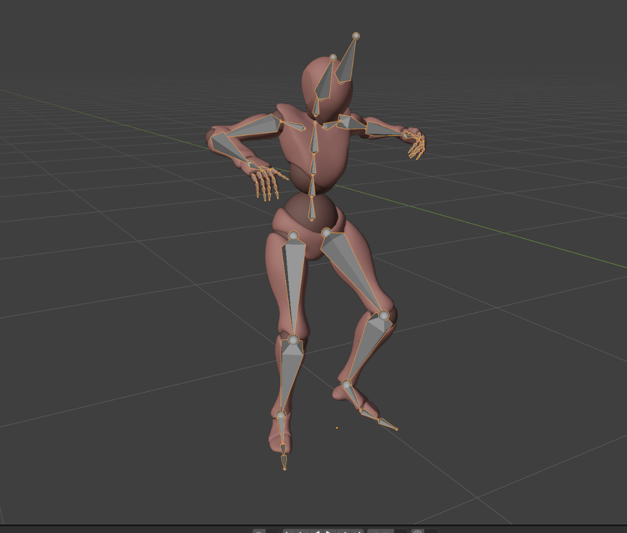Click the small orange origin dot on the floor
This screenshot has height=533, width=627.
(337, 428)
